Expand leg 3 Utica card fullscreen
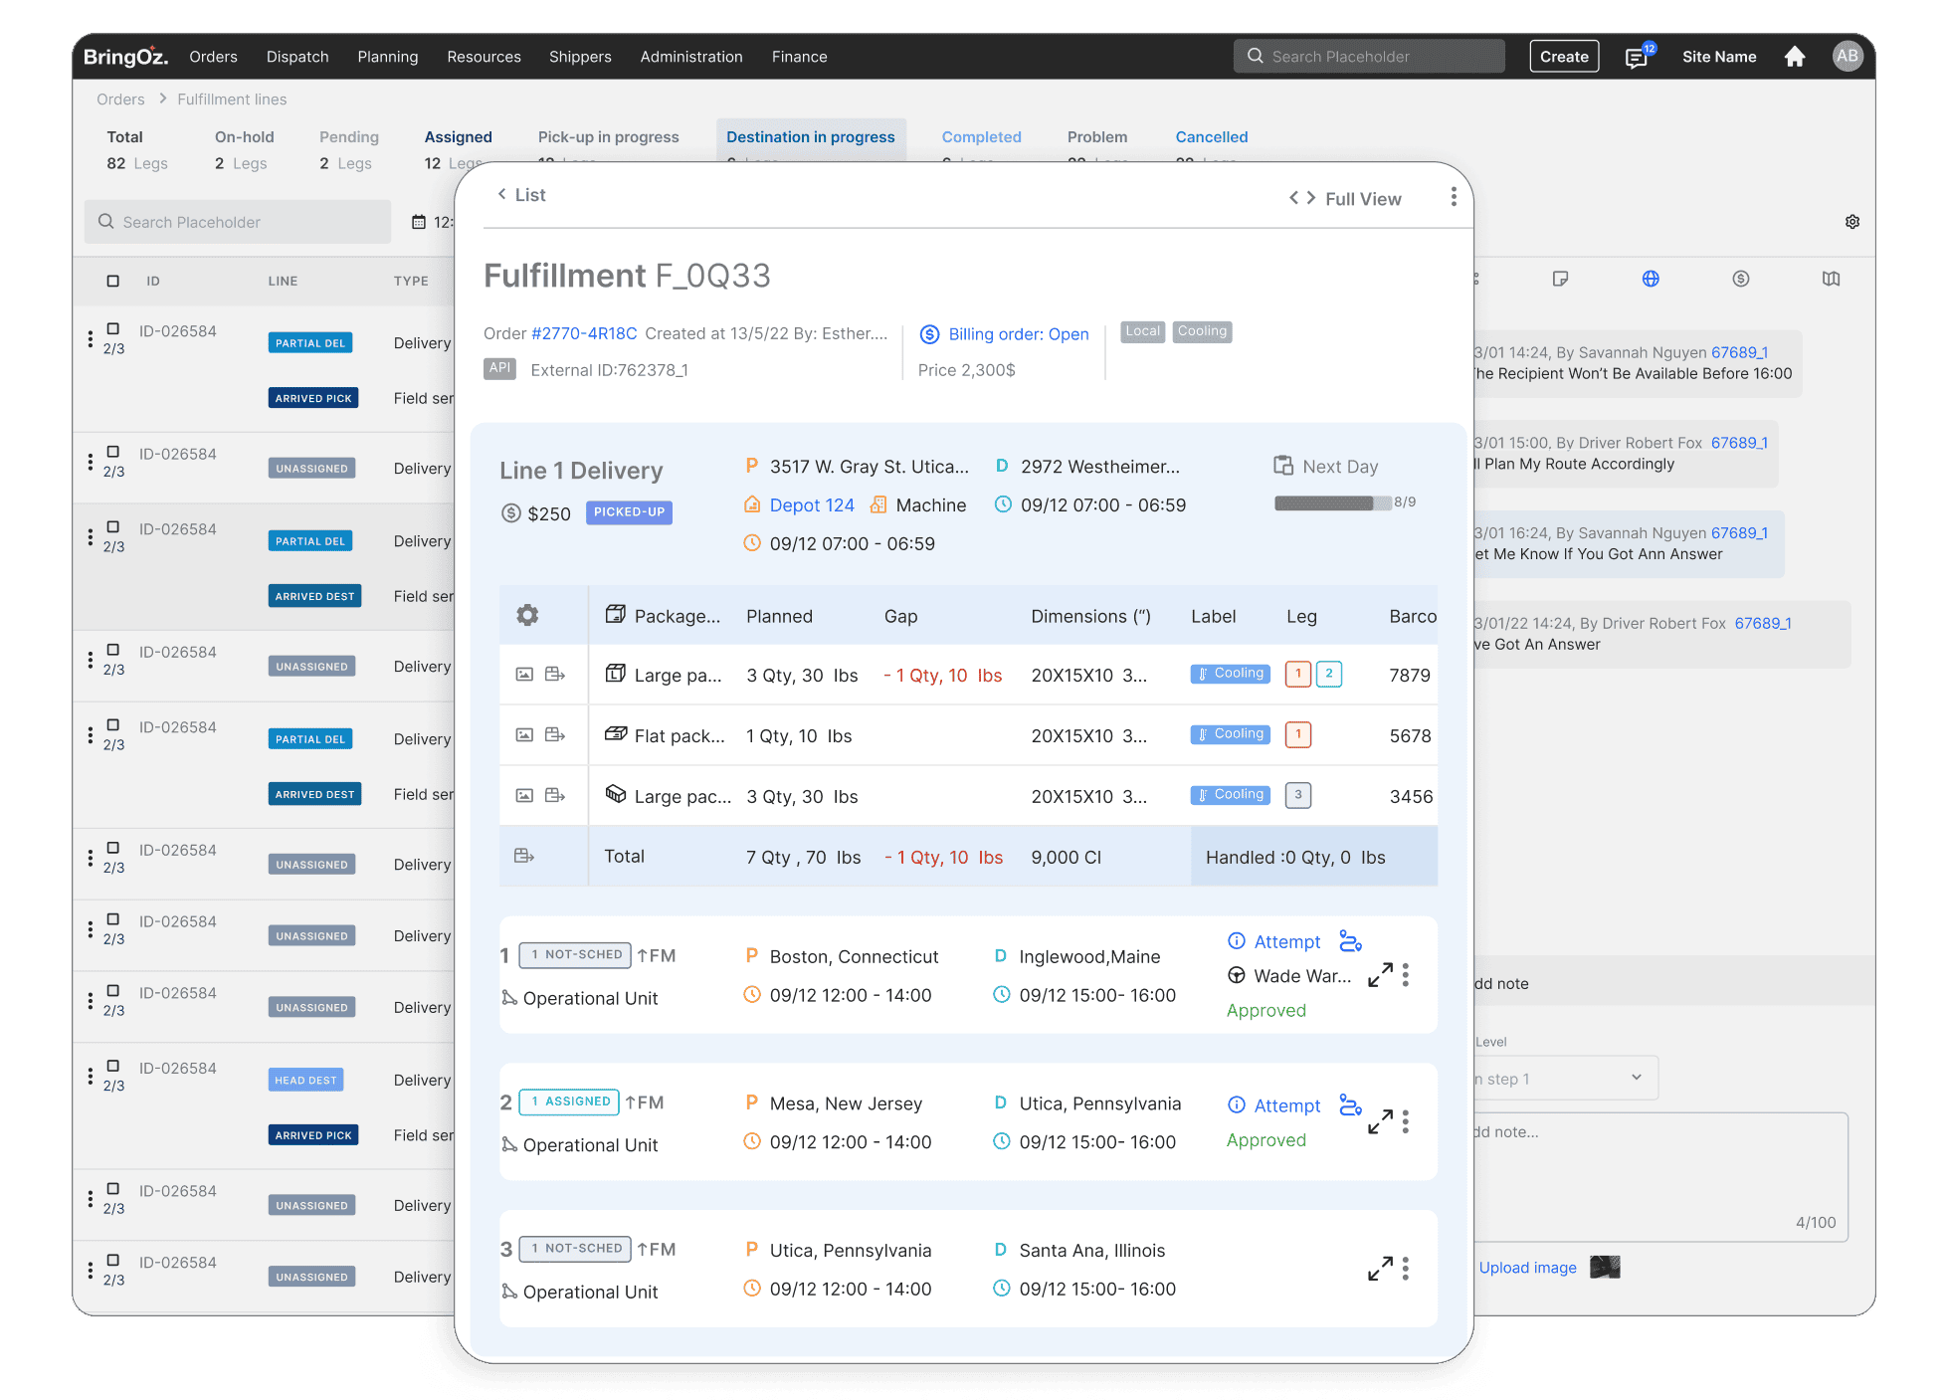This screenshot has width=1946, height=1400. coord(1380,1269)
